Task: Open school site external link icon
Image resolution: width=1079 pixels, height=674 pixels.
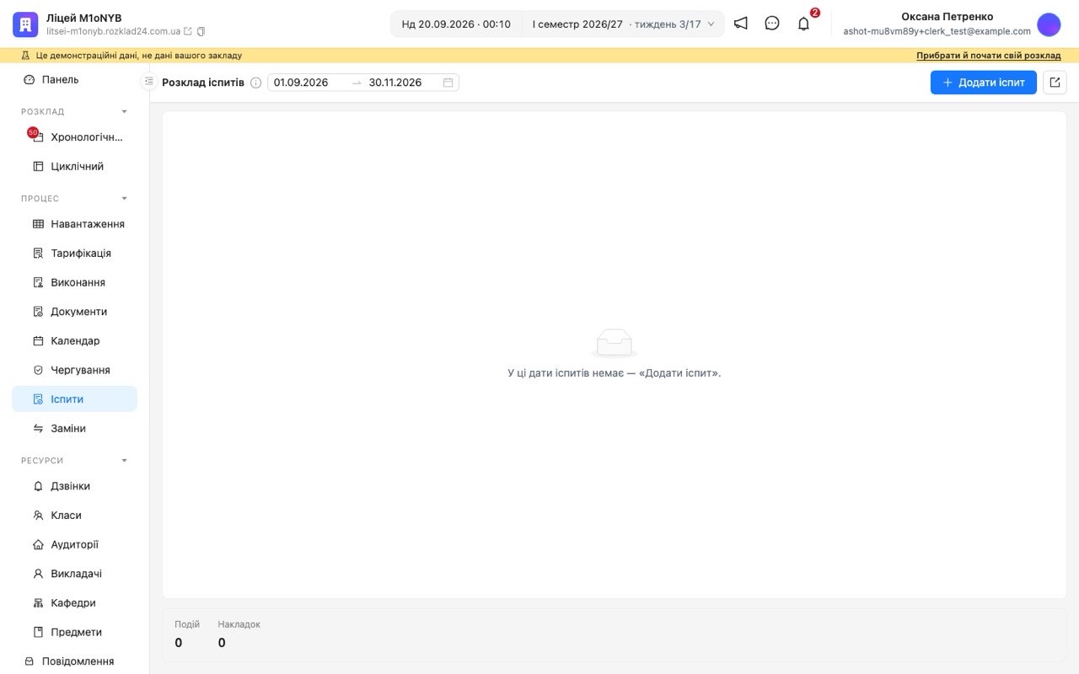Action: [188, 31]
